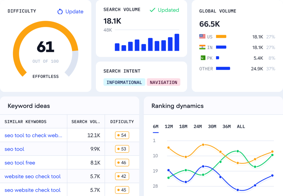Click the US flag icon
The height and width of the screenshot is (196, 283).
tap(202, 36)
